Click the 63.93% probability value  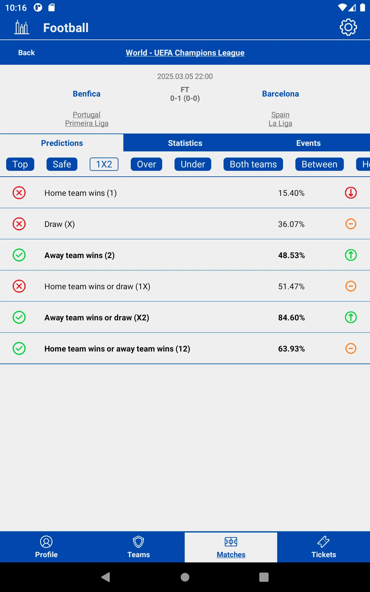click(x=291, y=349)
